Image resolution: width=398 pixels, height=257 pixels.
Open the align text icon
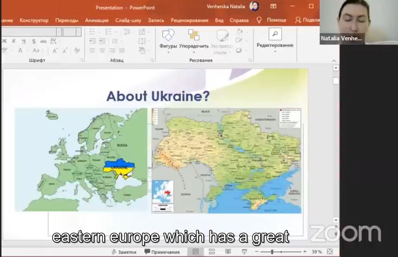pyautogui.click(x=142, y=41)
